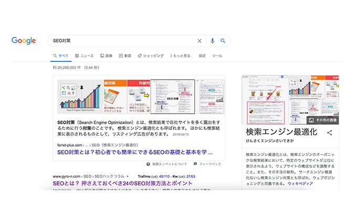The width and height of the screenshot is (357, 220).
Task: Open the SEO対策 circle diagram thumbnail
Action: 173,96
